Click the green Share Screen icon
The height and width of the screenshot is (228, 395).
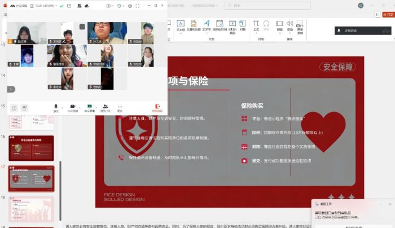point(89,107)
